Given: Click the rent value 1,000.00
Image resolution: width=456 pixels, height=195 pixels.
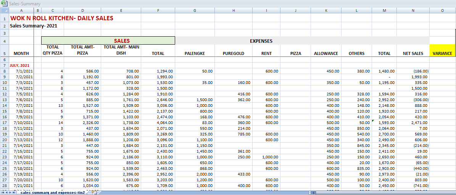Looking at the screenshot, I should 266,157.
